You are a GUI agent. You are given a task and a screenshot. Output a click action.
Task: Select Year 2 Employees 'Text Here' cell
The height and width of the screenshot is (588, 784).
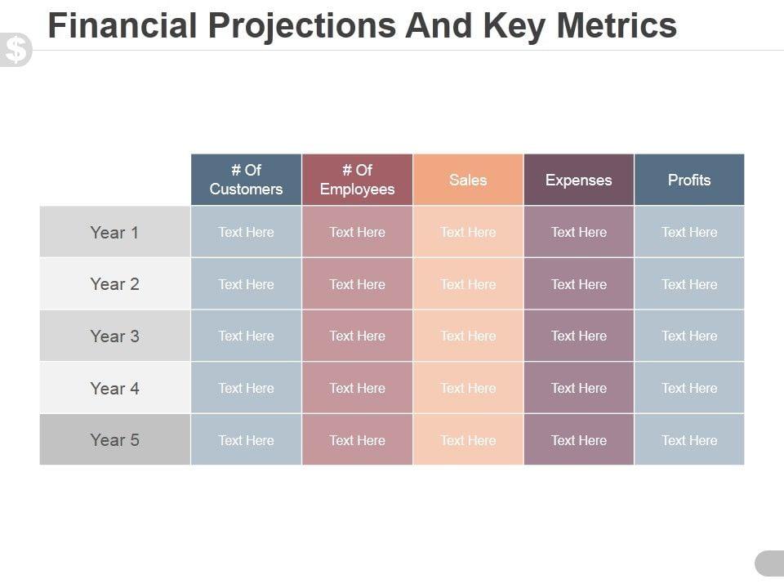point(357,284)
